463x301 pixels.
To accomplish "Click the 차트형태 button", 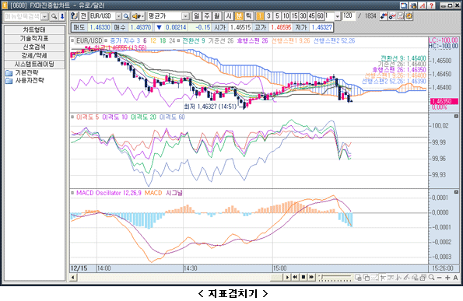I will [x=34, y=30].
